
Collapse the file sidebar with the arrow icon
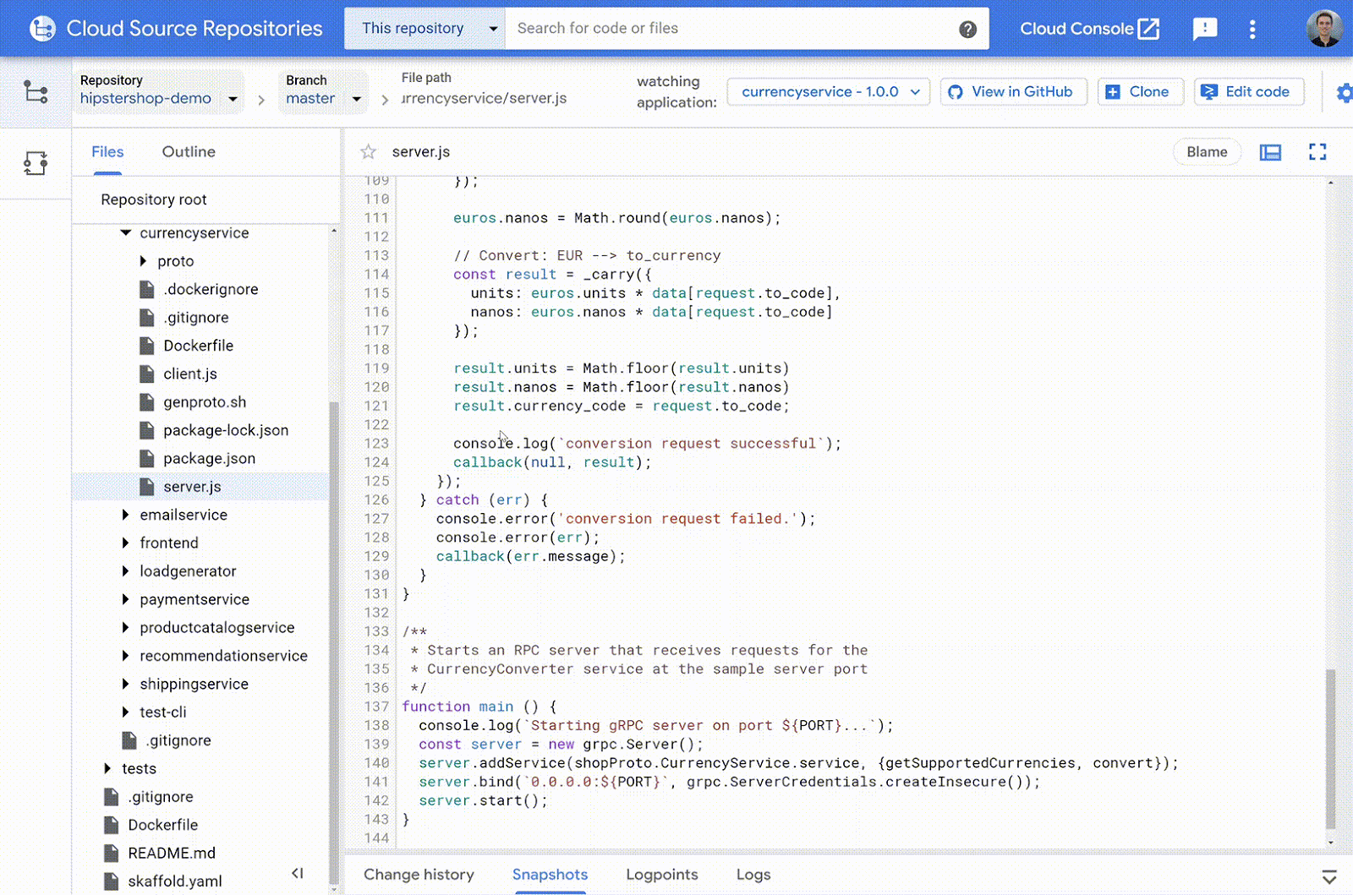pos(297,873)
